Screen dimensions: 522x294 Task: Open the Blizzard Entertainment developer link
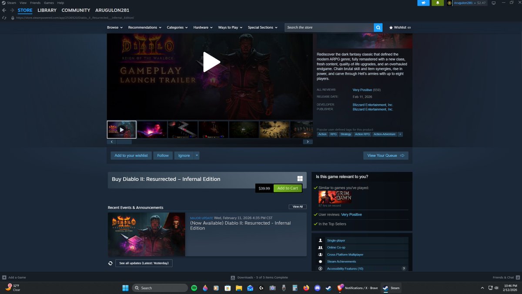point(373,105)
